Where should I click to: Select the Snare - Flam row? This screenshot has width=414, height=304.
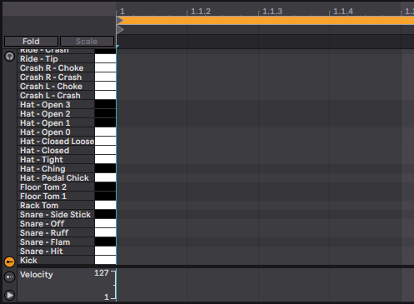(56, 242)
